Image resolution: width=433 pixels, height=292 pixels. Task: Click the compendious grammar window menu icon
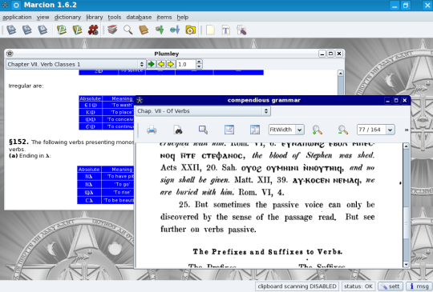[x=140, y=100]
